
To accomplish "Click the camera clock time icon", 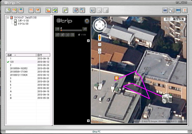I will (x=93, y=10).
